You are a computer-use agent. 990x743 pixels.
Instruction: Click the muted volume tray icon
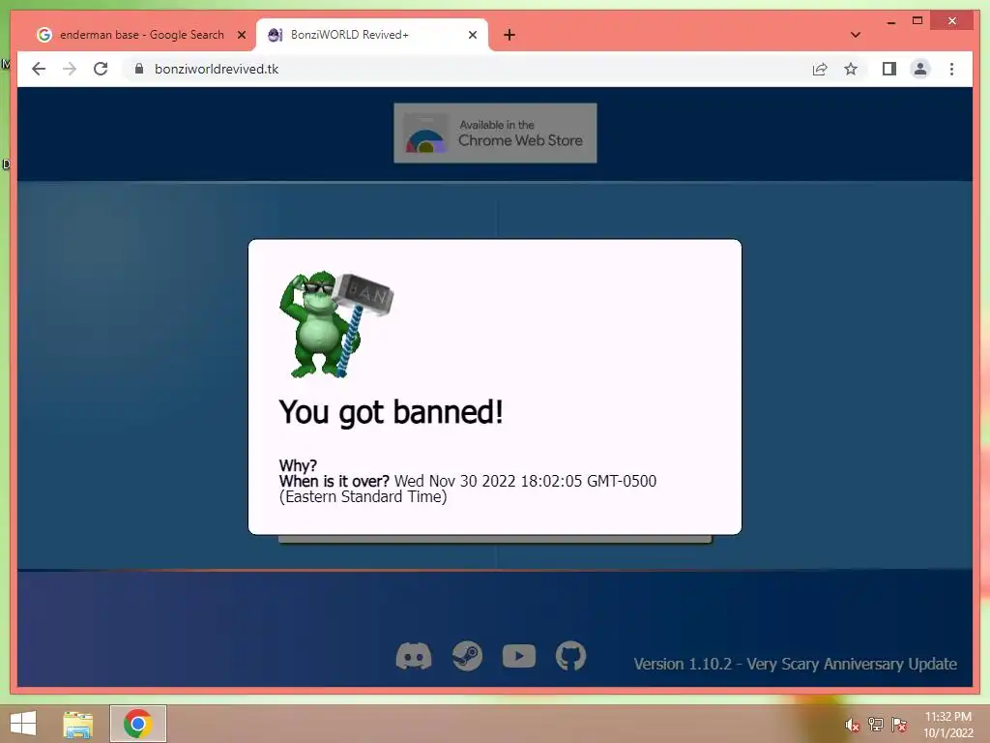853,725
